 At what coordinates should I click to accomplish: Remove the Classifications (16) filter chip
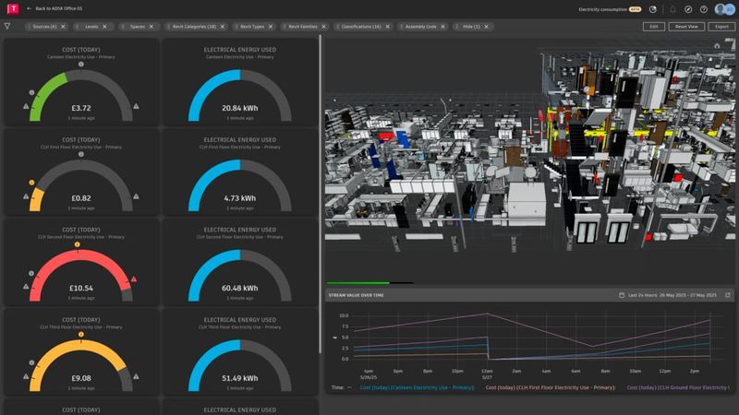(x=387, y=27)
